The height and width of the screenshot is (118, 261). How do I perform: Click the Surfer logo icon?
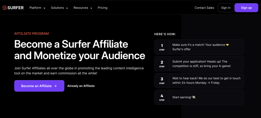[x=5, y=8]
